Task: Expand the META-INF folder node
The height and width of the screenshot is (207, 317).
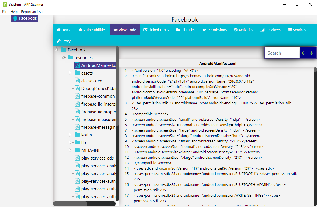Action: 70,150
